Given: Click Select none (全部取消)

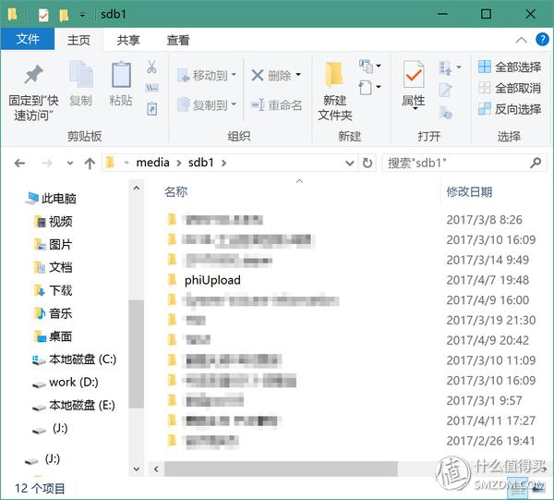Looking at the screenshot, I should [509, 88].
